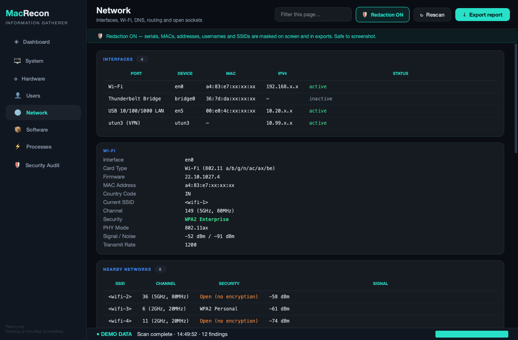Show the Processes page
This screenshot has height=340, width=518.
(x=43, y=147)
